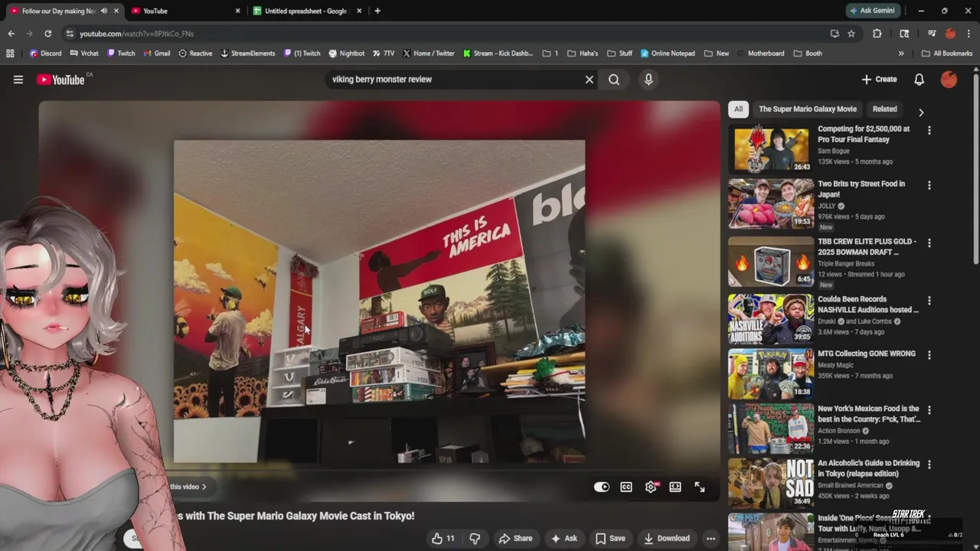
Task: Open install or cast icon in address bar
Action: (835, 34)
